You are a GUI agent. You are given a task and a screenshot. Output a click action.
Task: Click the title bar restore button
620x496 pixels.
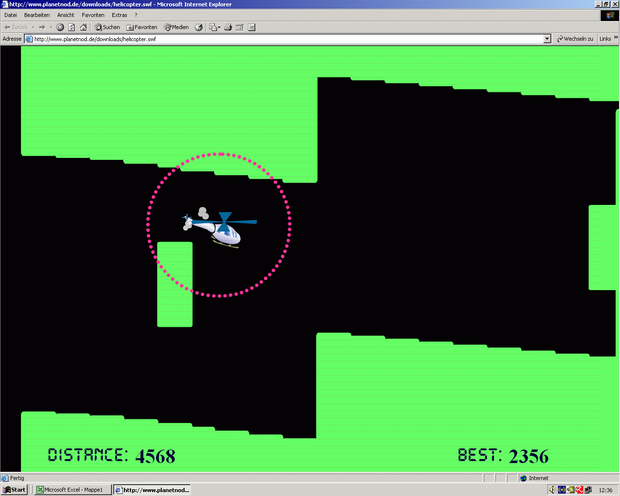605,4
